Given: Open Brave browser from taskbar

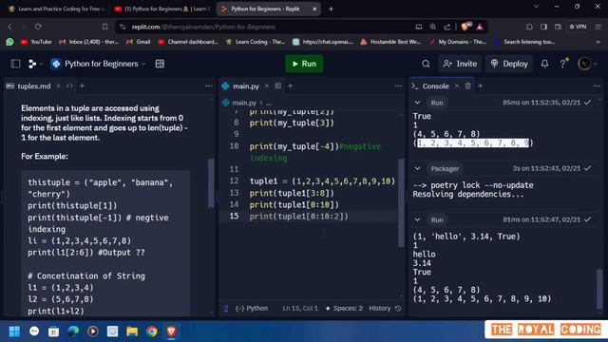Looking at the screenshot, I should click(x=171, y=332).
